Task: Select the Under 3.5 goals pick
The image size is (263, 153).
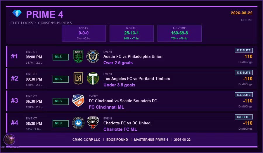Action: tap(119, 85)
